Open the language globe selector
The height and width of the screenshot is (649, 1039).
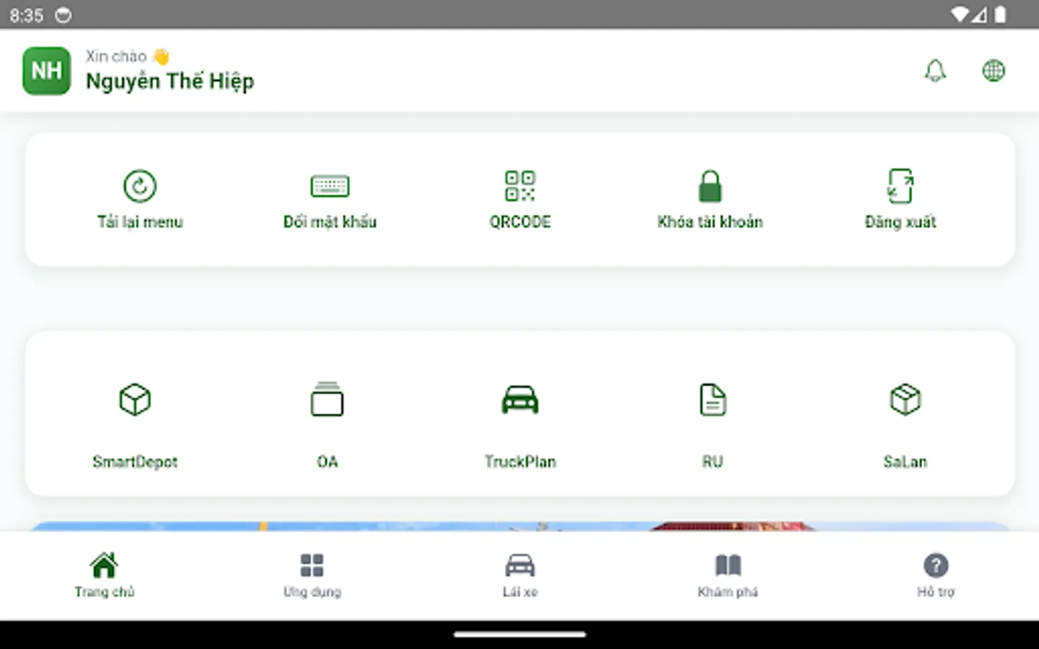point(994,70)
